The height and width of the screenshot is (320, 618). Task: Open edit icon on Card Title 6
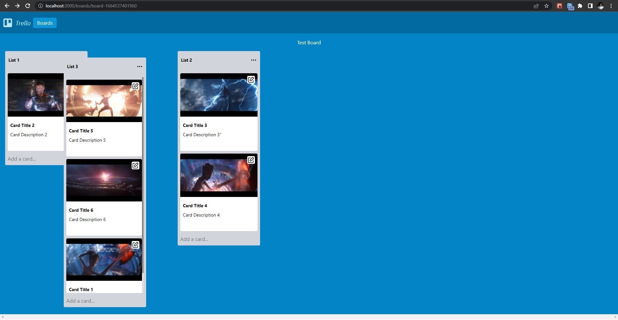(x=136, y=165)
